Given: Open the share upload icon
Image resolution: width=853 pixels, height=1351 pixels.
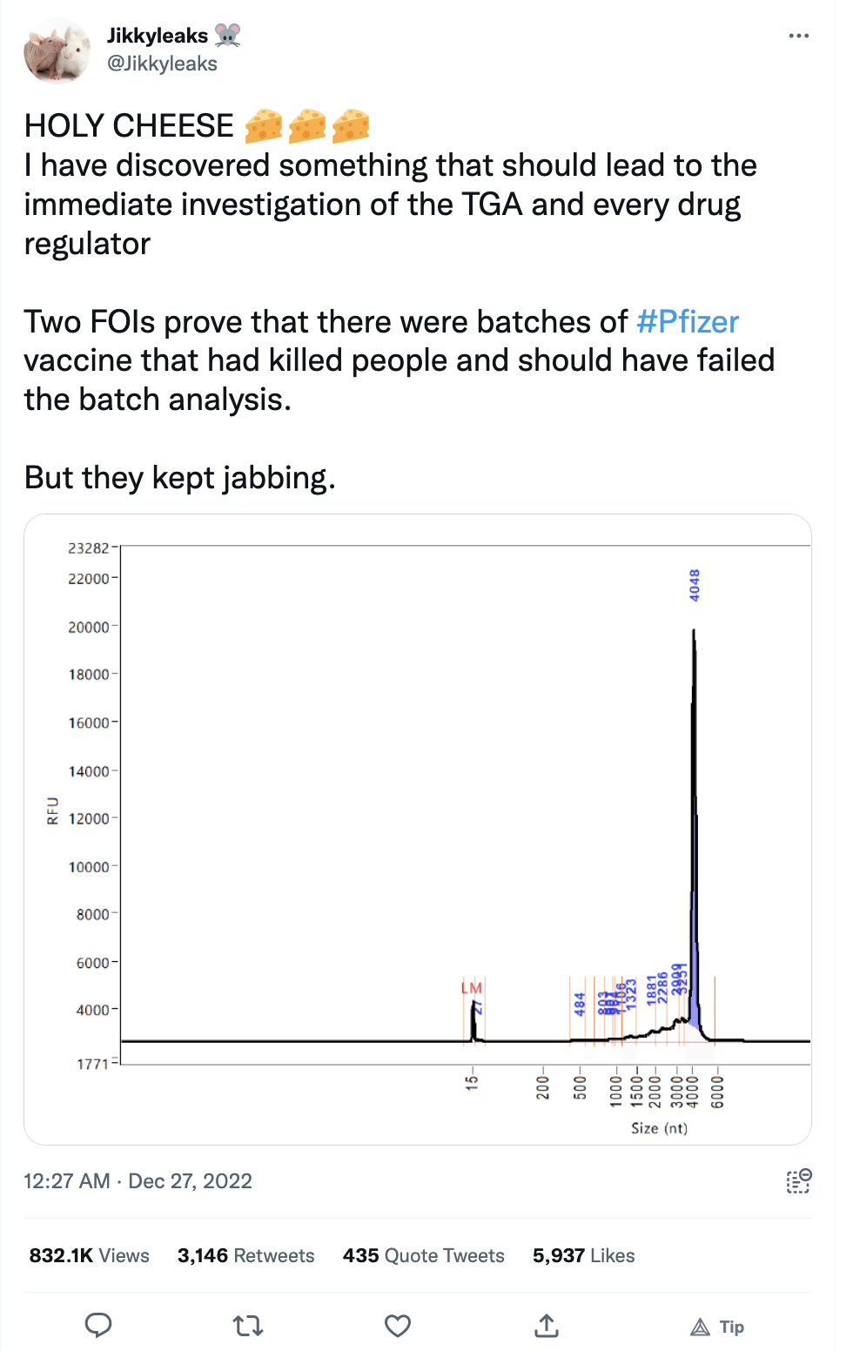Looking at the screenshot, I should tap(547, 1326).
